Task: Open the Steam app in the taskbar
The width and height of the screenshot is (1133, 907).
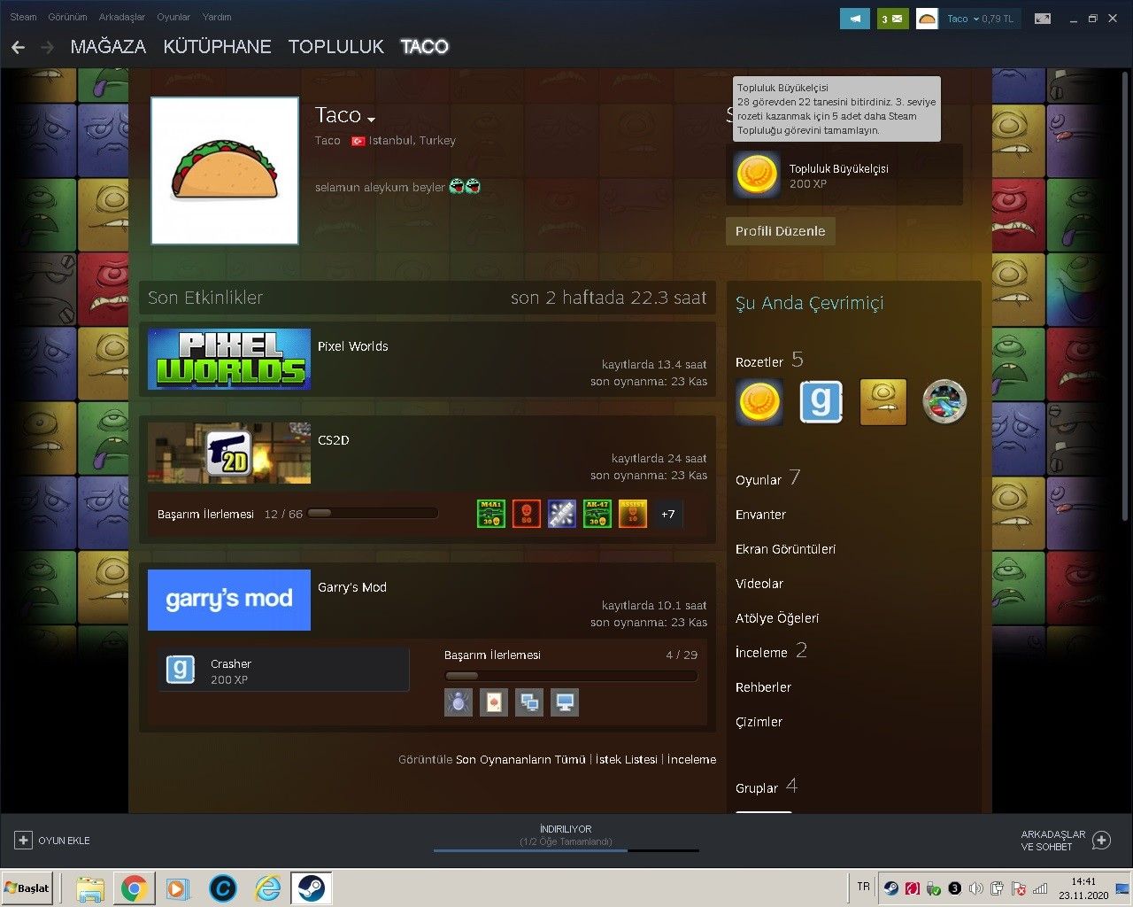Action: pos(311,888)
